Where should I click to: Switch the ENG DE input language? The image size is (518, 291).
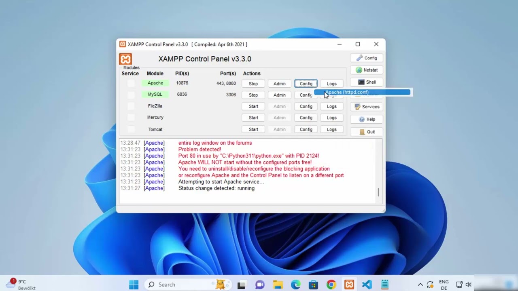(x=444, y=285)
